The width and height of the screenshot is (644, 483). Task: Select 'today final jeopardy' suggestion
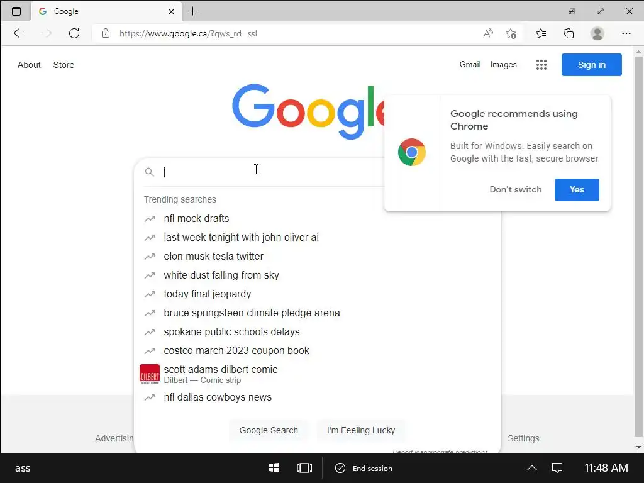317,294
